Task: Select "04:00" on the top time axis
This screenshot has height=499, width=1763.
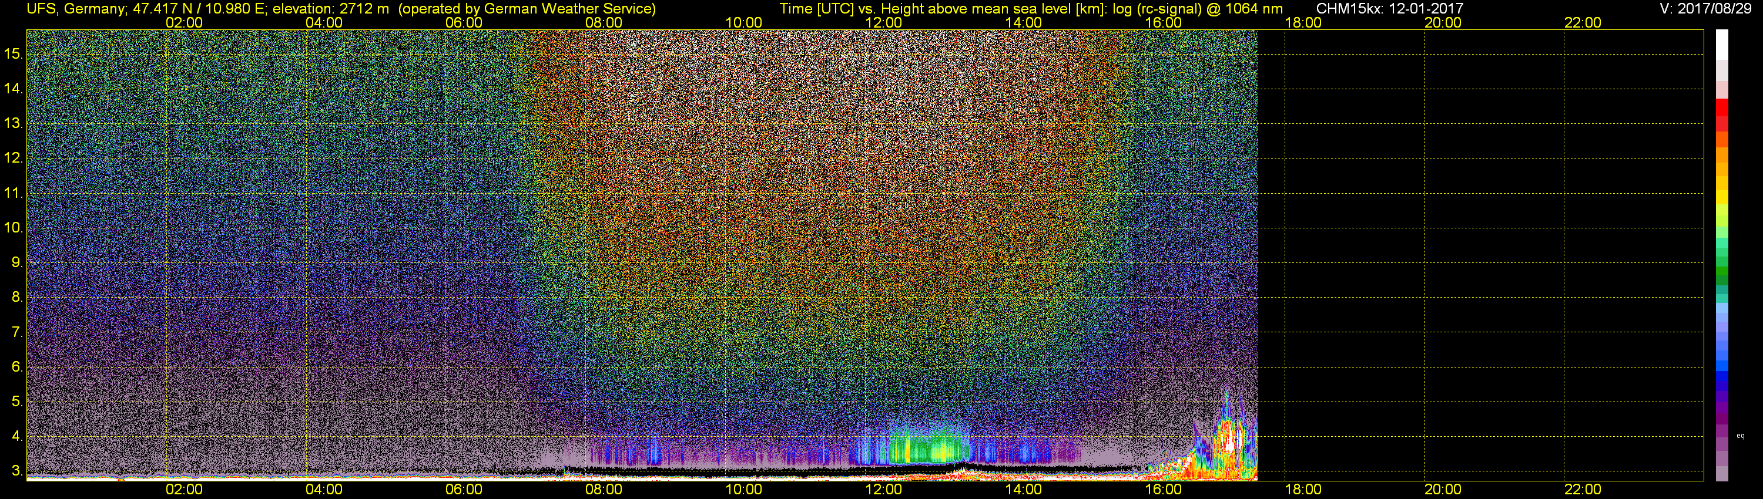Action: [324, 22]
